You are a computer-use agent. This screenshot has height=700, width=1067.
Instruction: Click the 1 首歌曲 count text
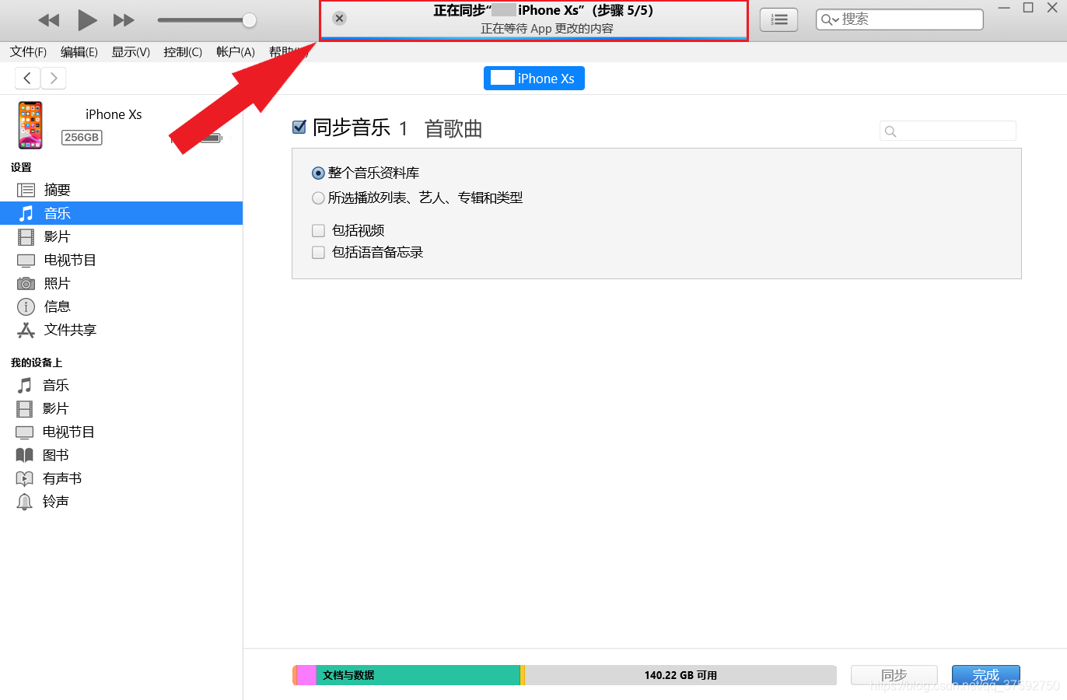tap(441, 128)
